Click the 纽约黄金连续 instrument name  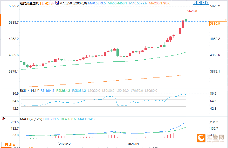pos(29,3)
